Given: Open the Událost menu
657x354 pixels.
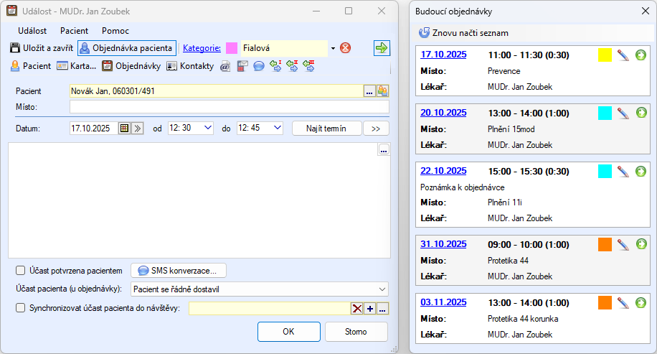Looking at the screenshot, I should [32, 31].
